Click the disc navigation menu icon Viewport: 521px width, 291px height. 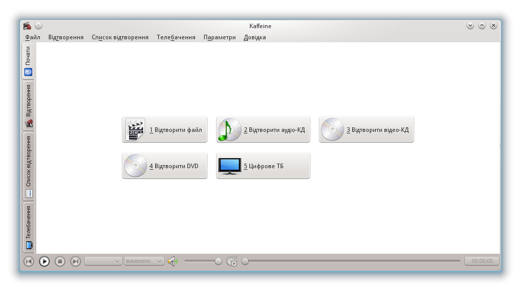(x=232, y=261)
